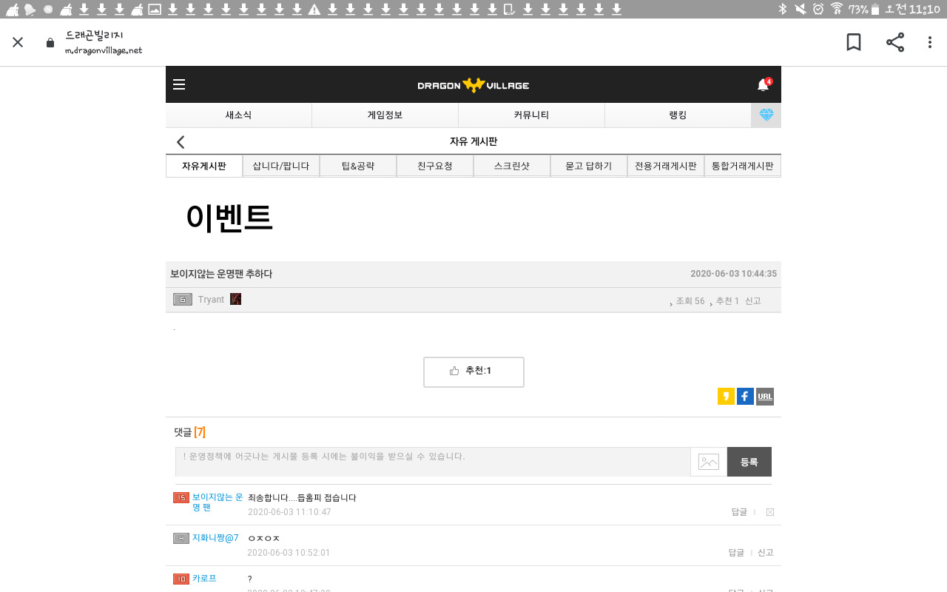This screenshot has width=947, height=592.
Task: Submit comment with the 등록 button
Action: pyautogui.click(x=749, y=462)
